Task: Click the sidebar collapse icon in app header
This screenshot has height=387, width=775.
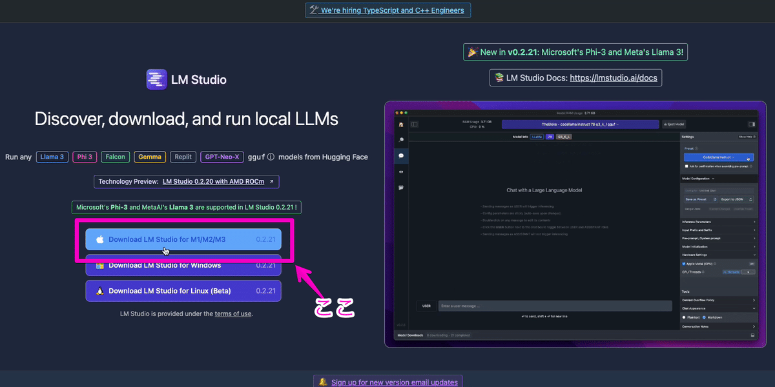Action: (x=751, y=124)
